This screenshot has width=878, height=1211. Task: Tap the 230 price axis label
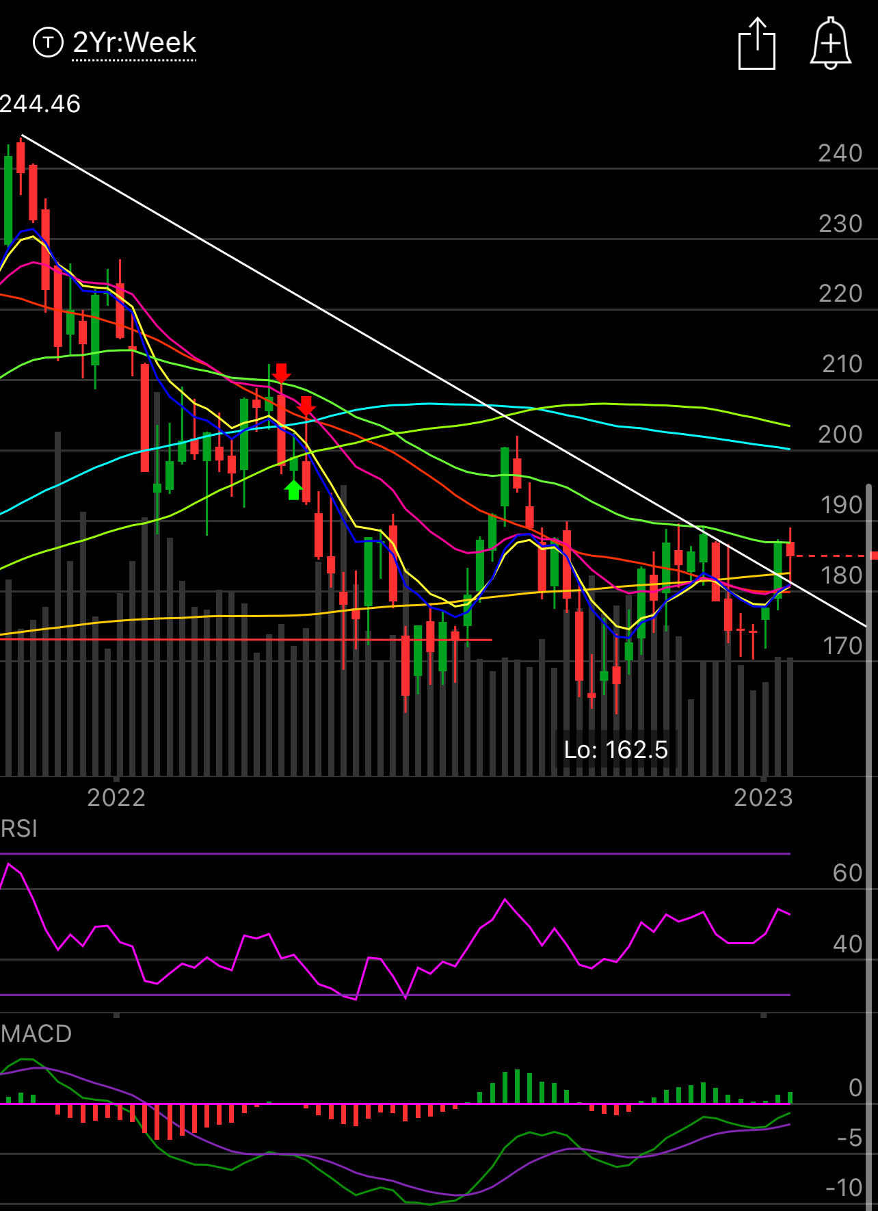click(840, 224)
